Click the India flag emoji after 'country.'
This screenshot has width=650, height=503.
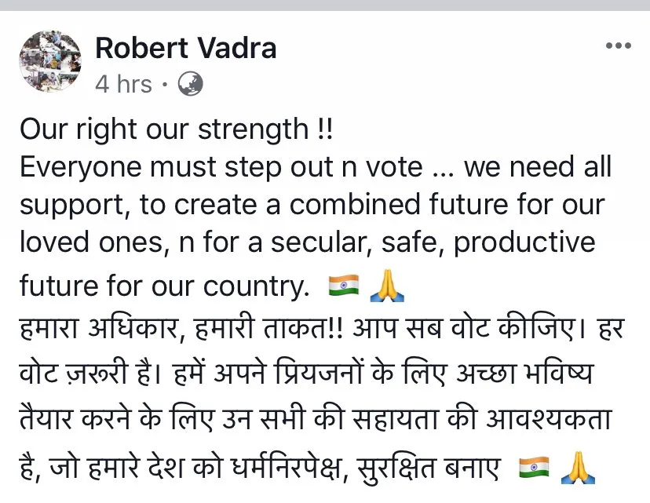[x=344, y=286]
